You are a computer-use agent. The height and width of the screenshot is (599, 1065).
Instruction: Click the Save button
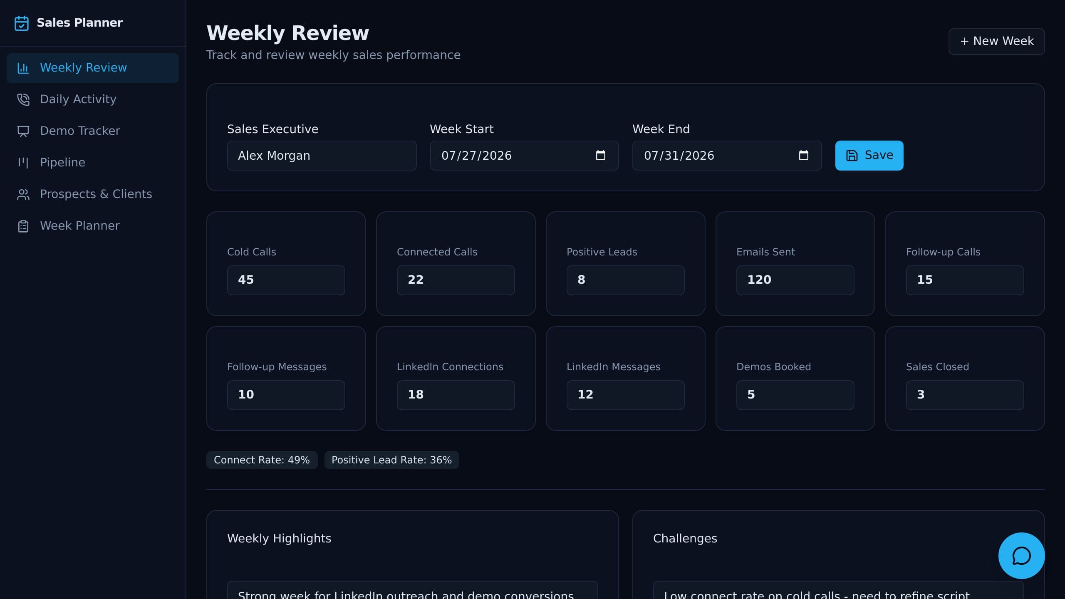(x=869, y=156)
